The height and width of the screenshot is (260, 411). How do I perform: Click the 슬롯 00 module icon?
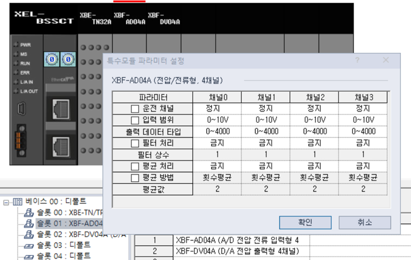(x=29, y=213)
